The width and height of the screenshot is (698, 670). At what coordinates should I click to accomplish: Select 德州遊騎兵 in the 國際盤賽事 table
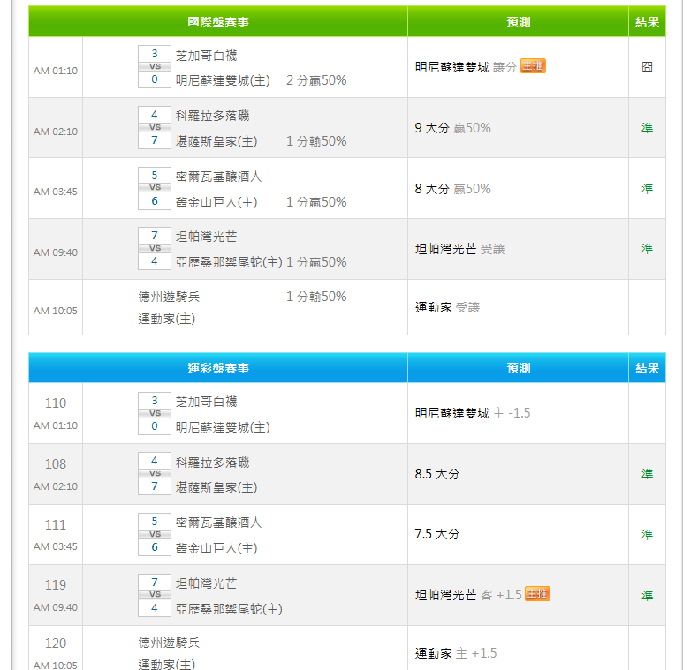[x=169, y=297]
